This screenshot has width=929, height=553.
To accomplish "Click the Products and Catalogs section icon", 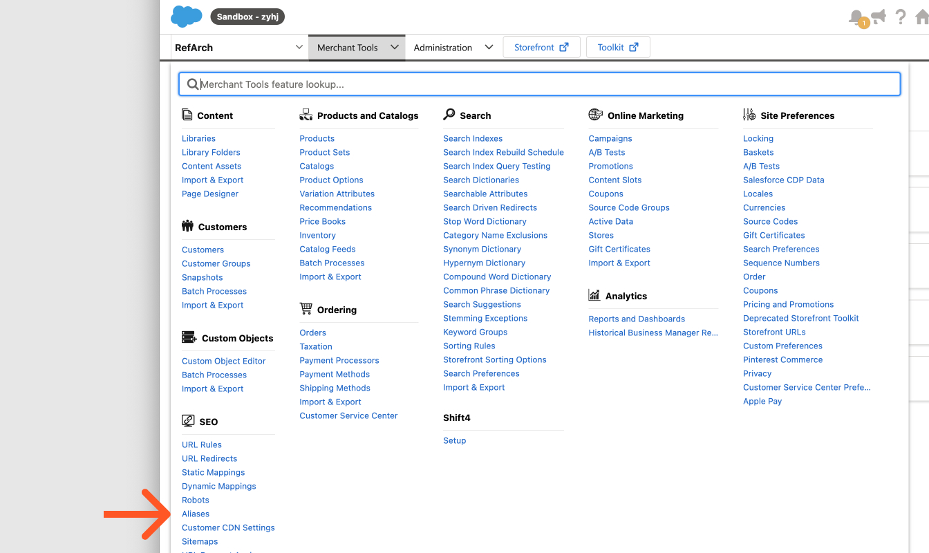I will (x=306, y=115).
